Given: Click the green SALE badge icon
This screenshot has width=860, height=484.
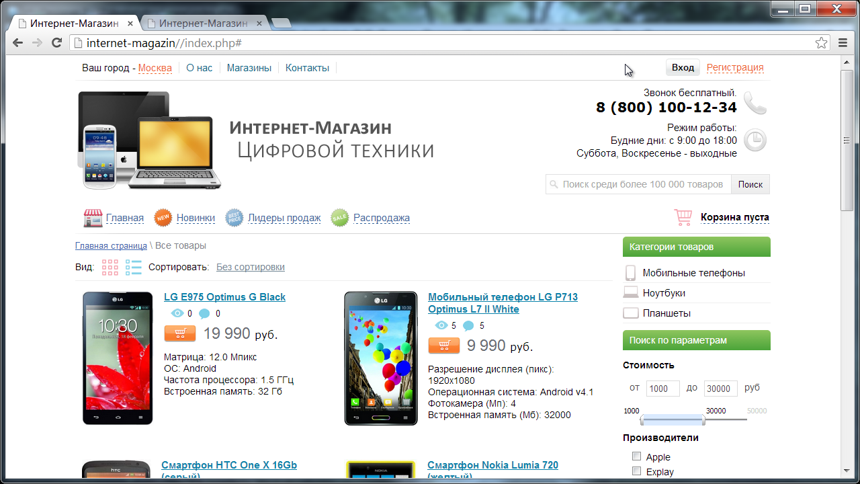Looking at the screenshot, I should [340, 218].
